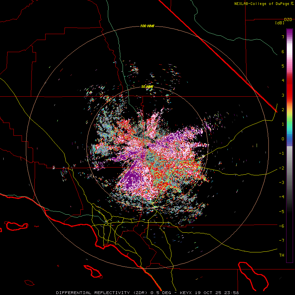Image resolution: width=295 pixels, height=295 pixels.
Task: Click the 50 NMI range ring label
Action: tap(147, 87)
